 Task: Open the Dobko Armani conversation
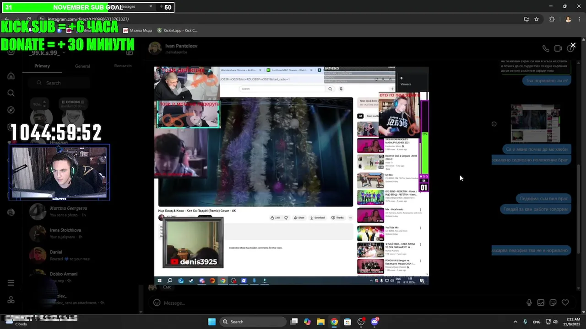coord(82,277)
